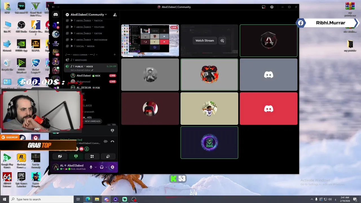Viewport: 361px width, 203px height.
Task: Open the clock showing 2:41 AM
Action: tap(345, 199)
